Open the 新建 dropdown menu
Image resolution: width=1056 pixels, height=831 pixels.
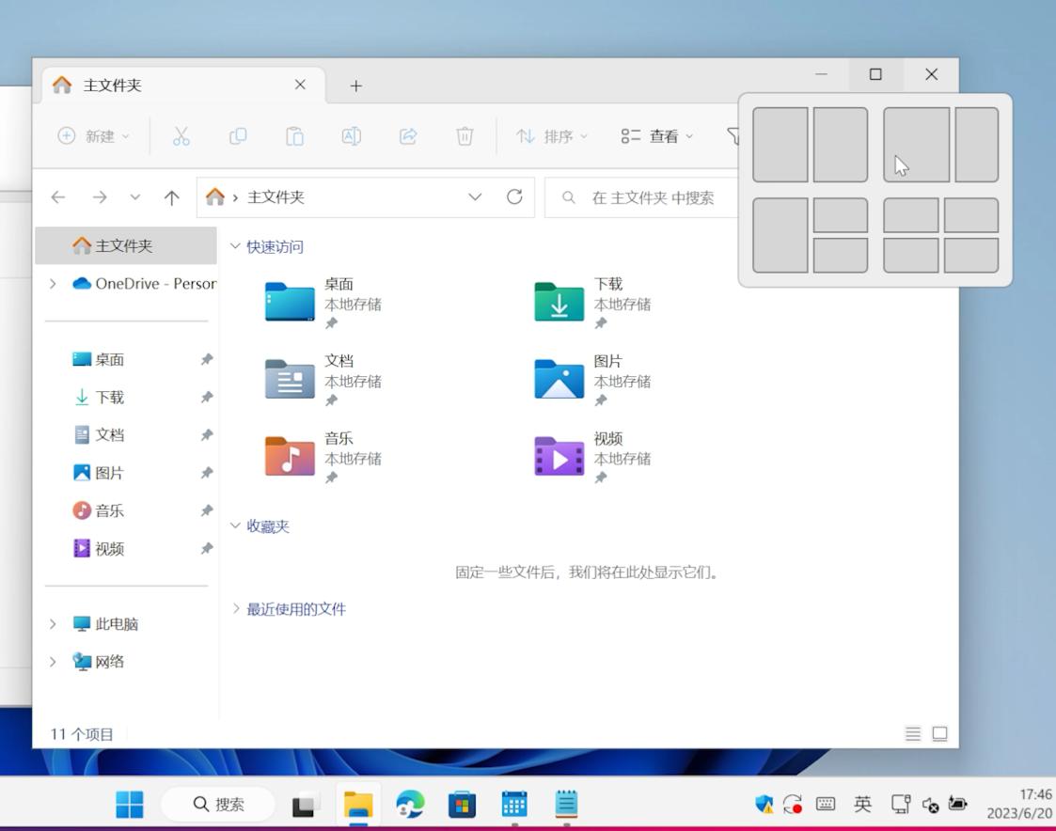pos(93,135)
